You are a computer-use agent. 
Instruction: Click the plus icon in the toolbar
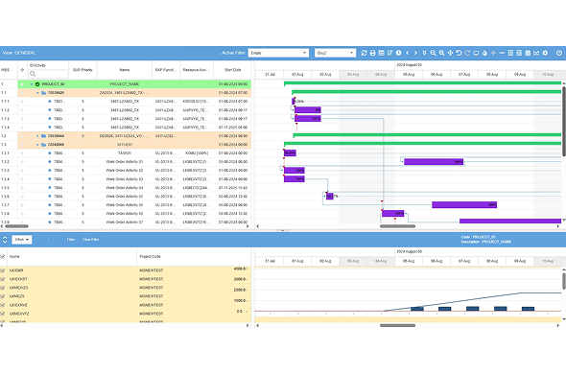[493, 53]
